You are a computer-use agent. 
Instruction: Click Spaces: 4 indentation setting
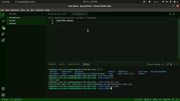tap(147, 100)
